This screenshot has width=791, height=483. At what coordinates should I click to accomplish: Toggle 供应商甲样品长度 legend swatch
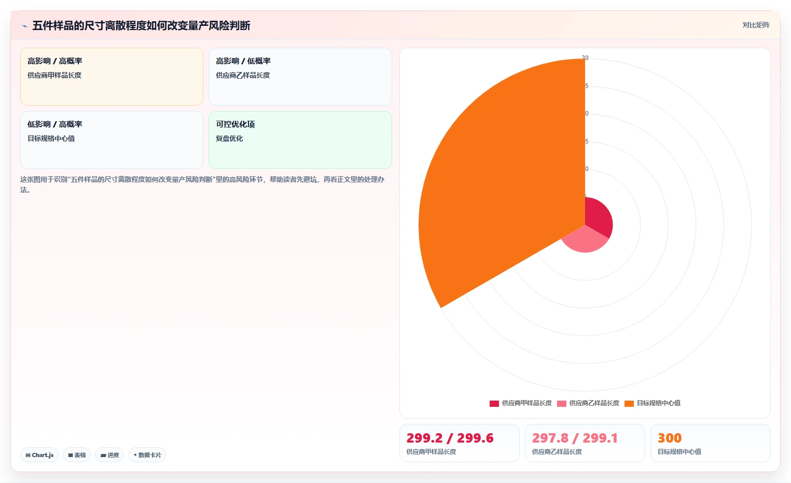494,403
